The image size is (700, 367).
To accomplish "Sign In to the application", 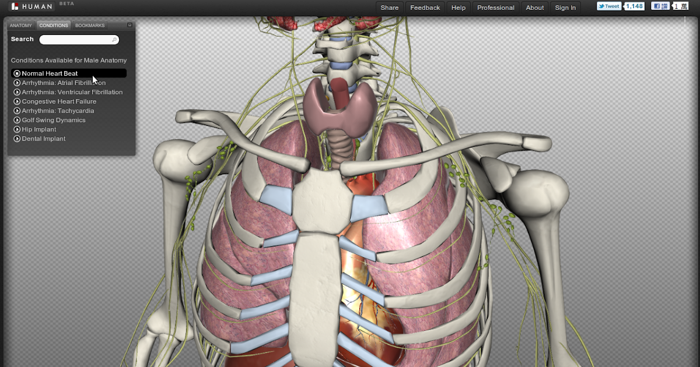I will (565, 8).
